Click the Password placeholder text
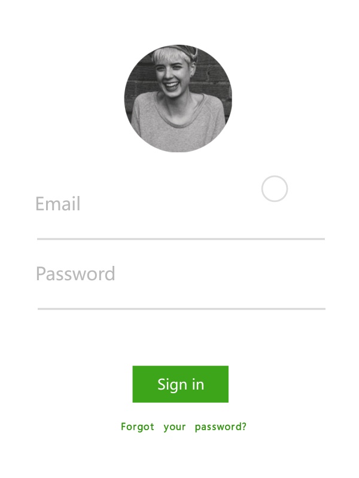This screenshot has height=478, width=359. coord(75,274)
